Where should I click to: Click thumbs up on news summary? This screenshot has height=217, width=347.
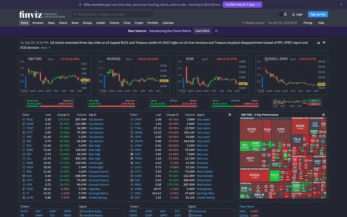[x=318, y=43]
